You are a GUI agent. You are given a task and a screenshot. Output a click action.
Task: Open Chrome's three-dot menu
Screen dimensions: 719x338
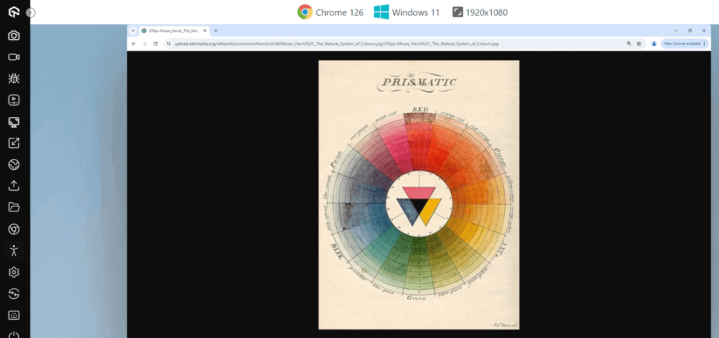704,44
